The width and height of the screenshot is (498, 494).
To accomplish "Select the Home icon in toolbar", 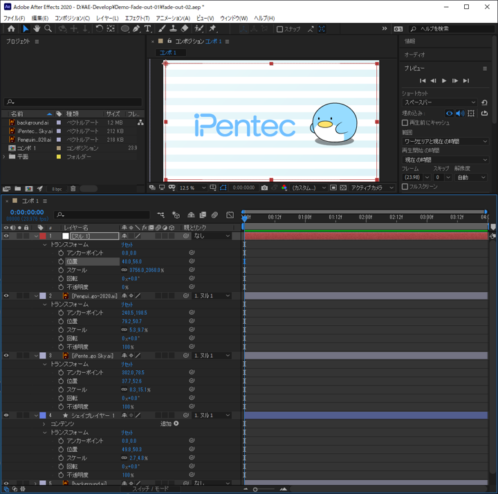I will pyautogui.click(x=11, y=28).
